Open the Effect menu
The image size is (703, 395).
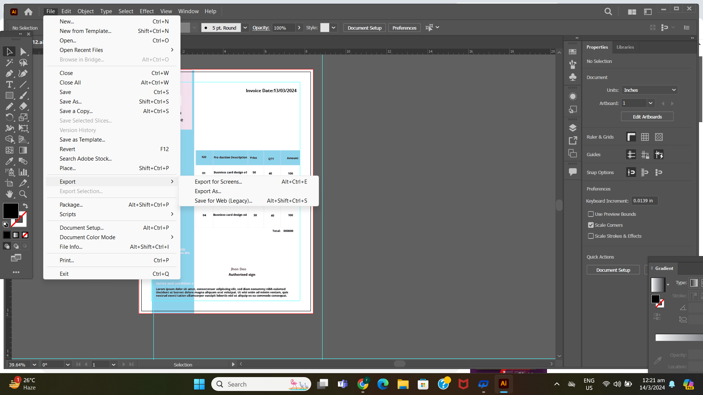[146, 11]
